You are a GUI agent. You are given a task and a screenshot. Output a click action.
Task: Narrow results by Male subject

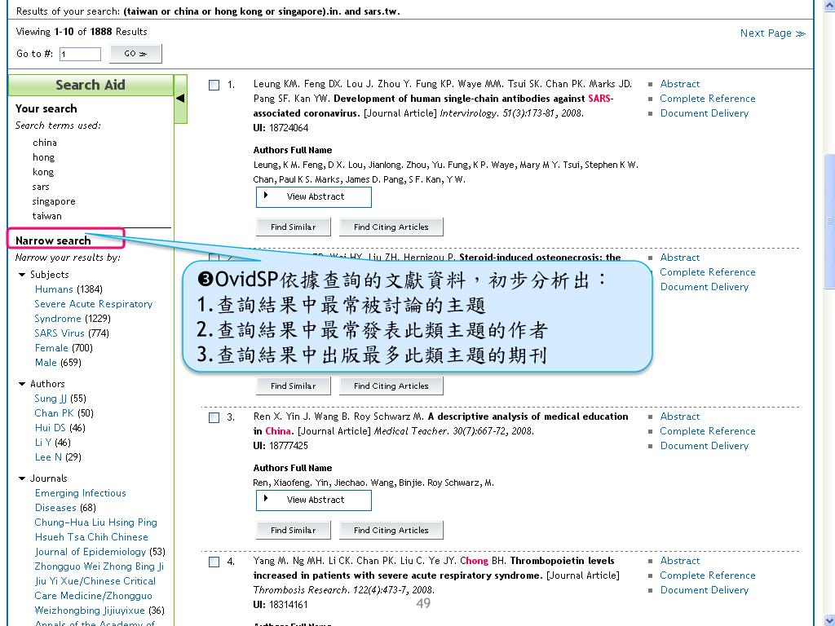pyautogui.click(x=46, y=363)
